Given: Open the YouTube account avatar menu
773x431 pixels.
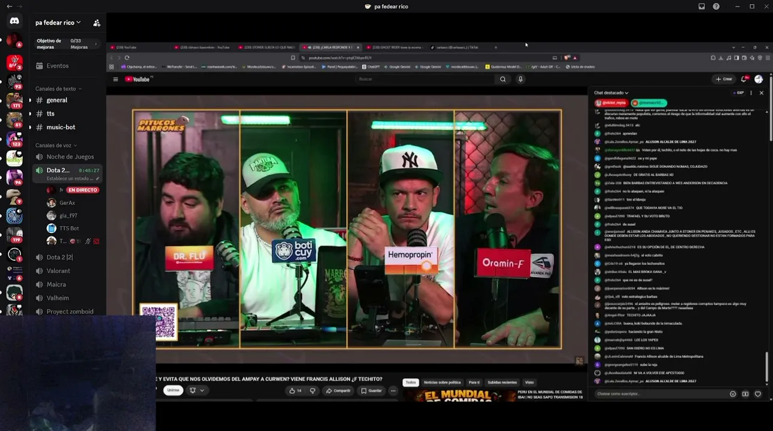Looking at the screenshot, I should click(759, 79).
